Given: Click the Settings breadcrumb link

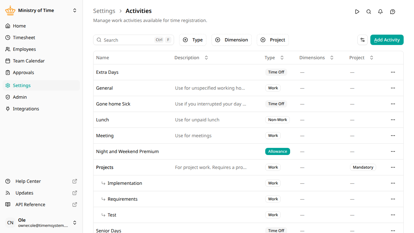Looking at the screenshot, I should click(x=104, y=11).
